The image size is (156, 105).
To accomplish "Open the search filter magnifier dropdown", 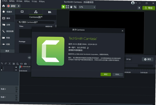I will [x=20, y=22].
